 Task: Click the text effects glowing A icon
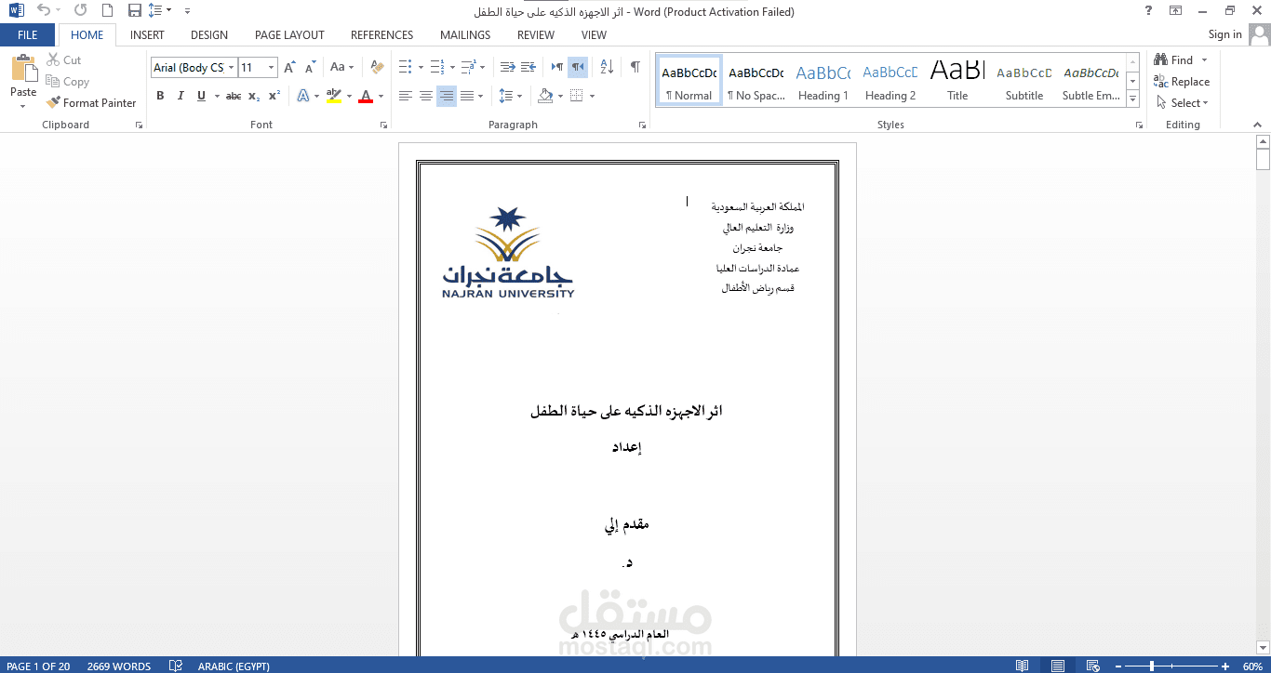tap(303, 96)
